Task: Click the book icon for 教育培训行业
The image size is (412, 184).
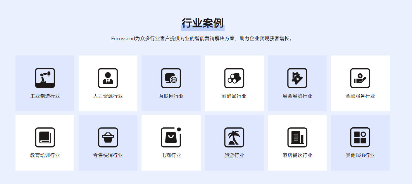Action: pyautogui.click(x=45, y=137)
